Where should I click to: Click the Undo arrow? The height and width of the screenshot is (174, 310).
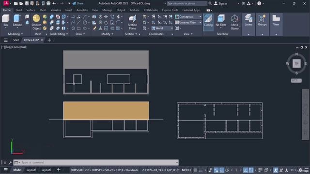coord(54,3)
